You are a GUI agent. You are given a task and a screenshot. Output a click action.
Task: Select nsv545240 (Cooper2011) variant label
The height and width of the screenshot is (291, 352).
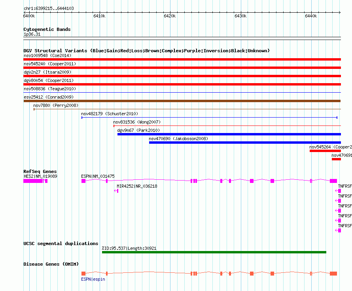click(x=50, y=64)
